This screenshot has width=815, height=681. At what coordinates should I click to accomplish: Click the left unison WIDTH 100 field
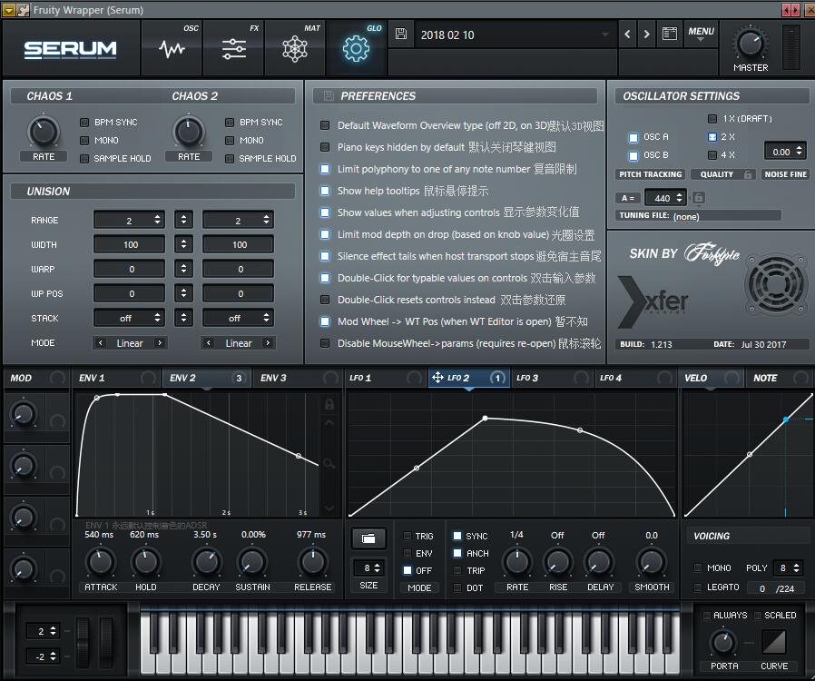[129, 244]
